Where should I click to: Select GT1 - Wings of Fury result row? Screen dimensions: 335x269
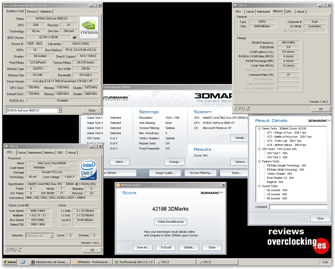click(x=286, y=133)
